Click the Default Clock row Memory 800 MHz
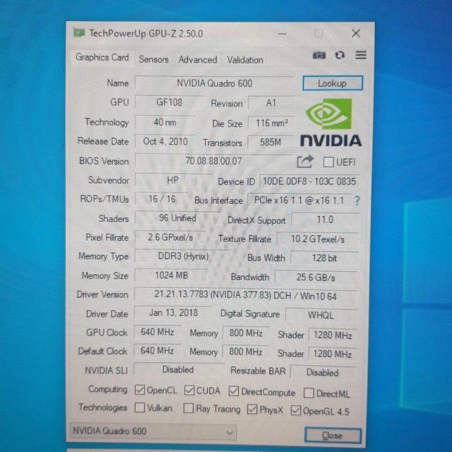The width and height of the screenshot is (452, 452). tap(245, 352)
